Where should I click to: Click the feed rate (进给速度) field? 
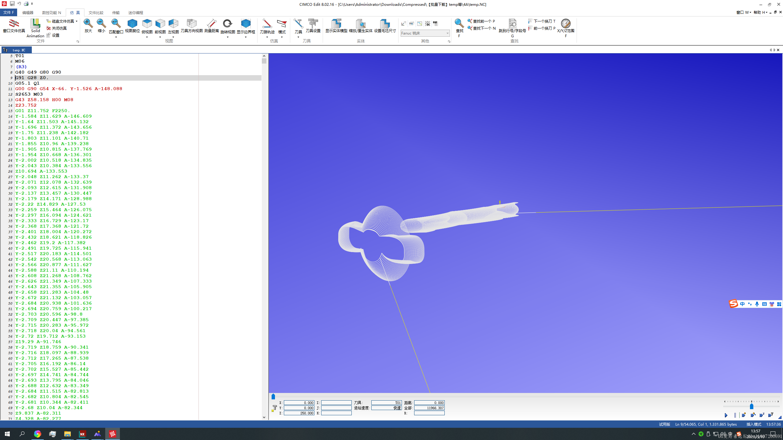(386, 408)
